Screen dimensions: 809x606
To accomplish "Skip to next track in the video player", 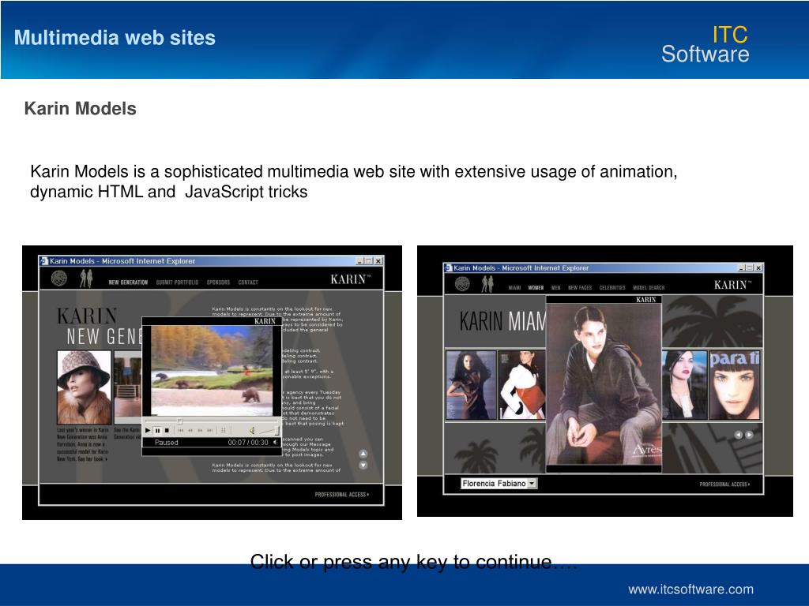I will (209, 431).
